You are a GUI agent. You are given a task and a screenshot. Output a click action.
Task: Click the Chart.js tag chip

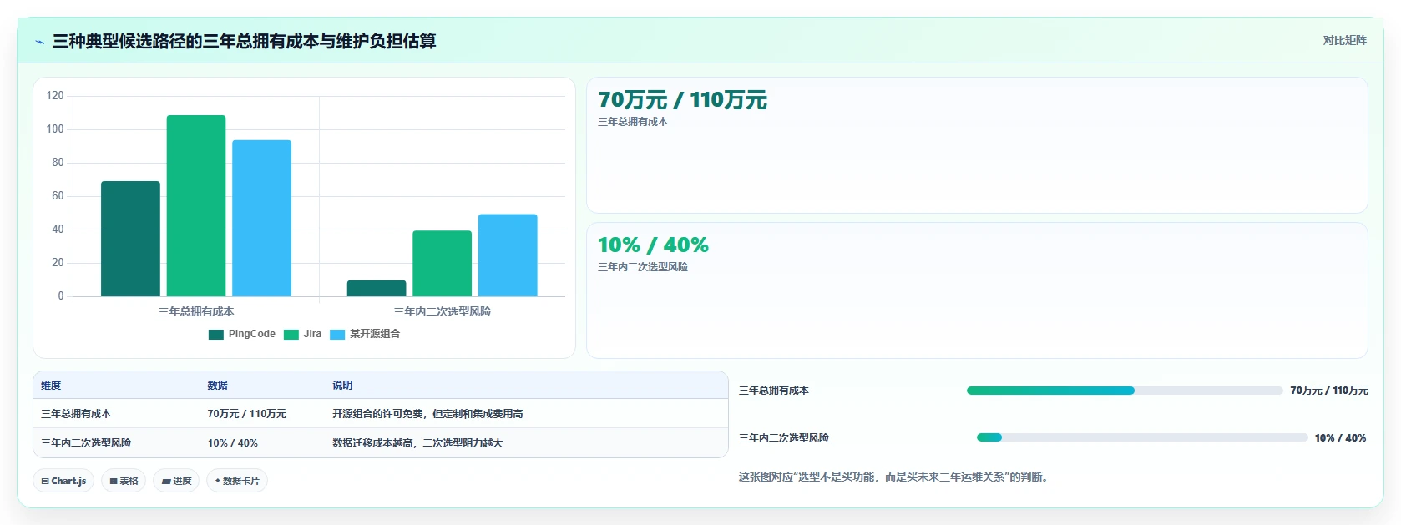[63, 481]
